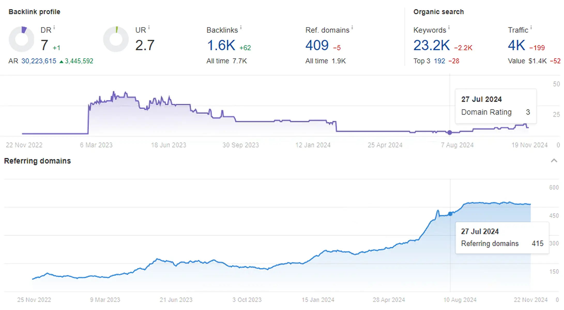
Task: Open the 4K traffic link
Action: (x=516, y=45)
